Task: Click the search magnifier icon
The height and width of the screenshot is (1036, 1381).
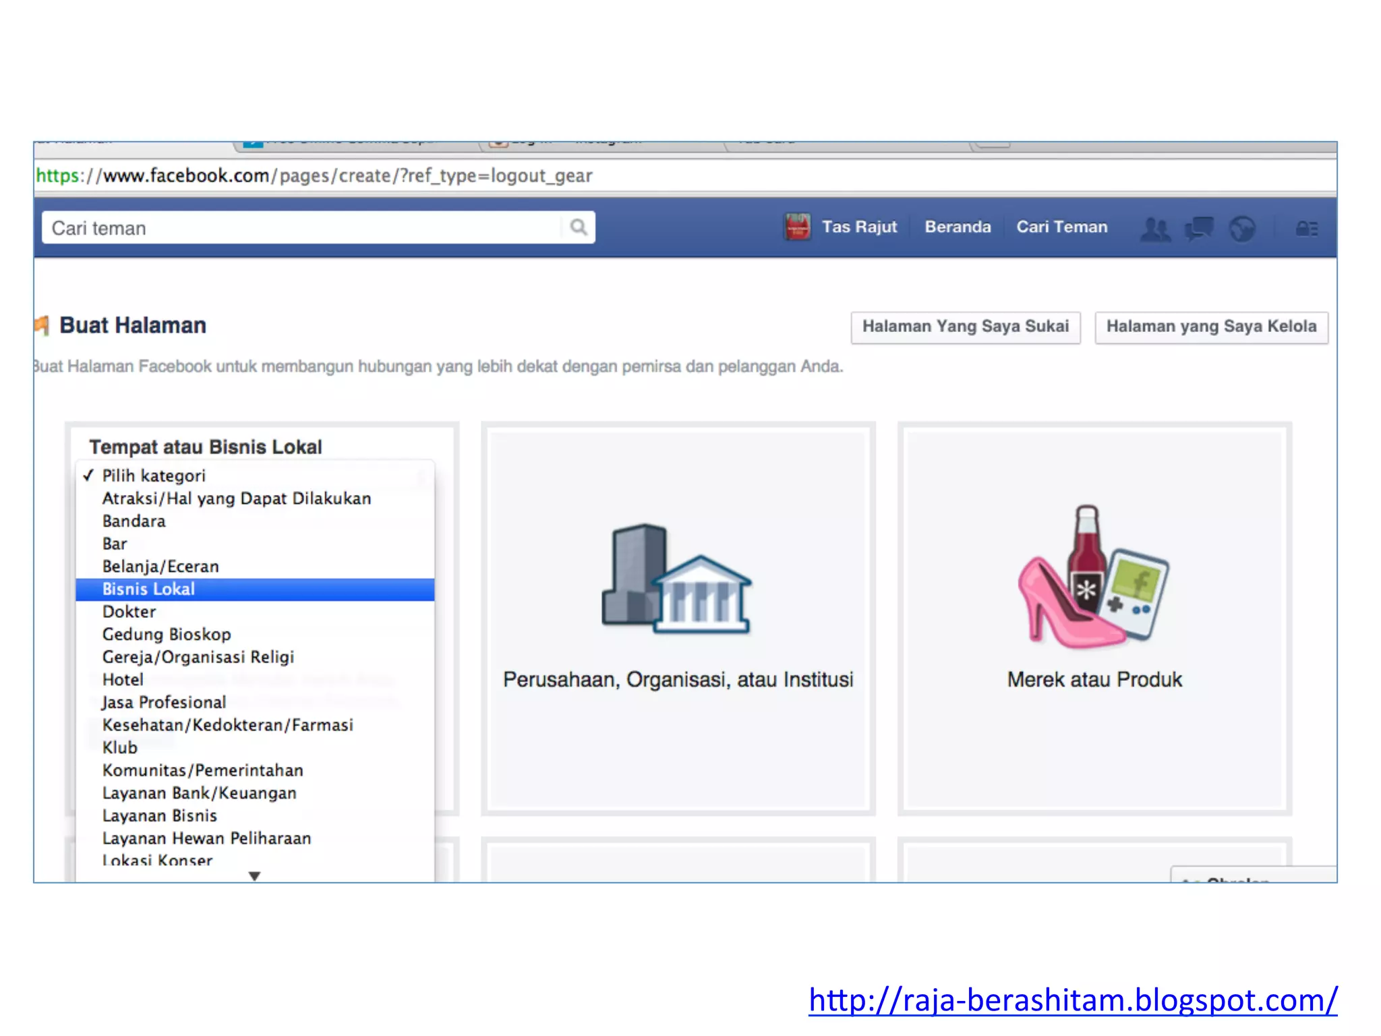Action: click(x=578, y=227)
